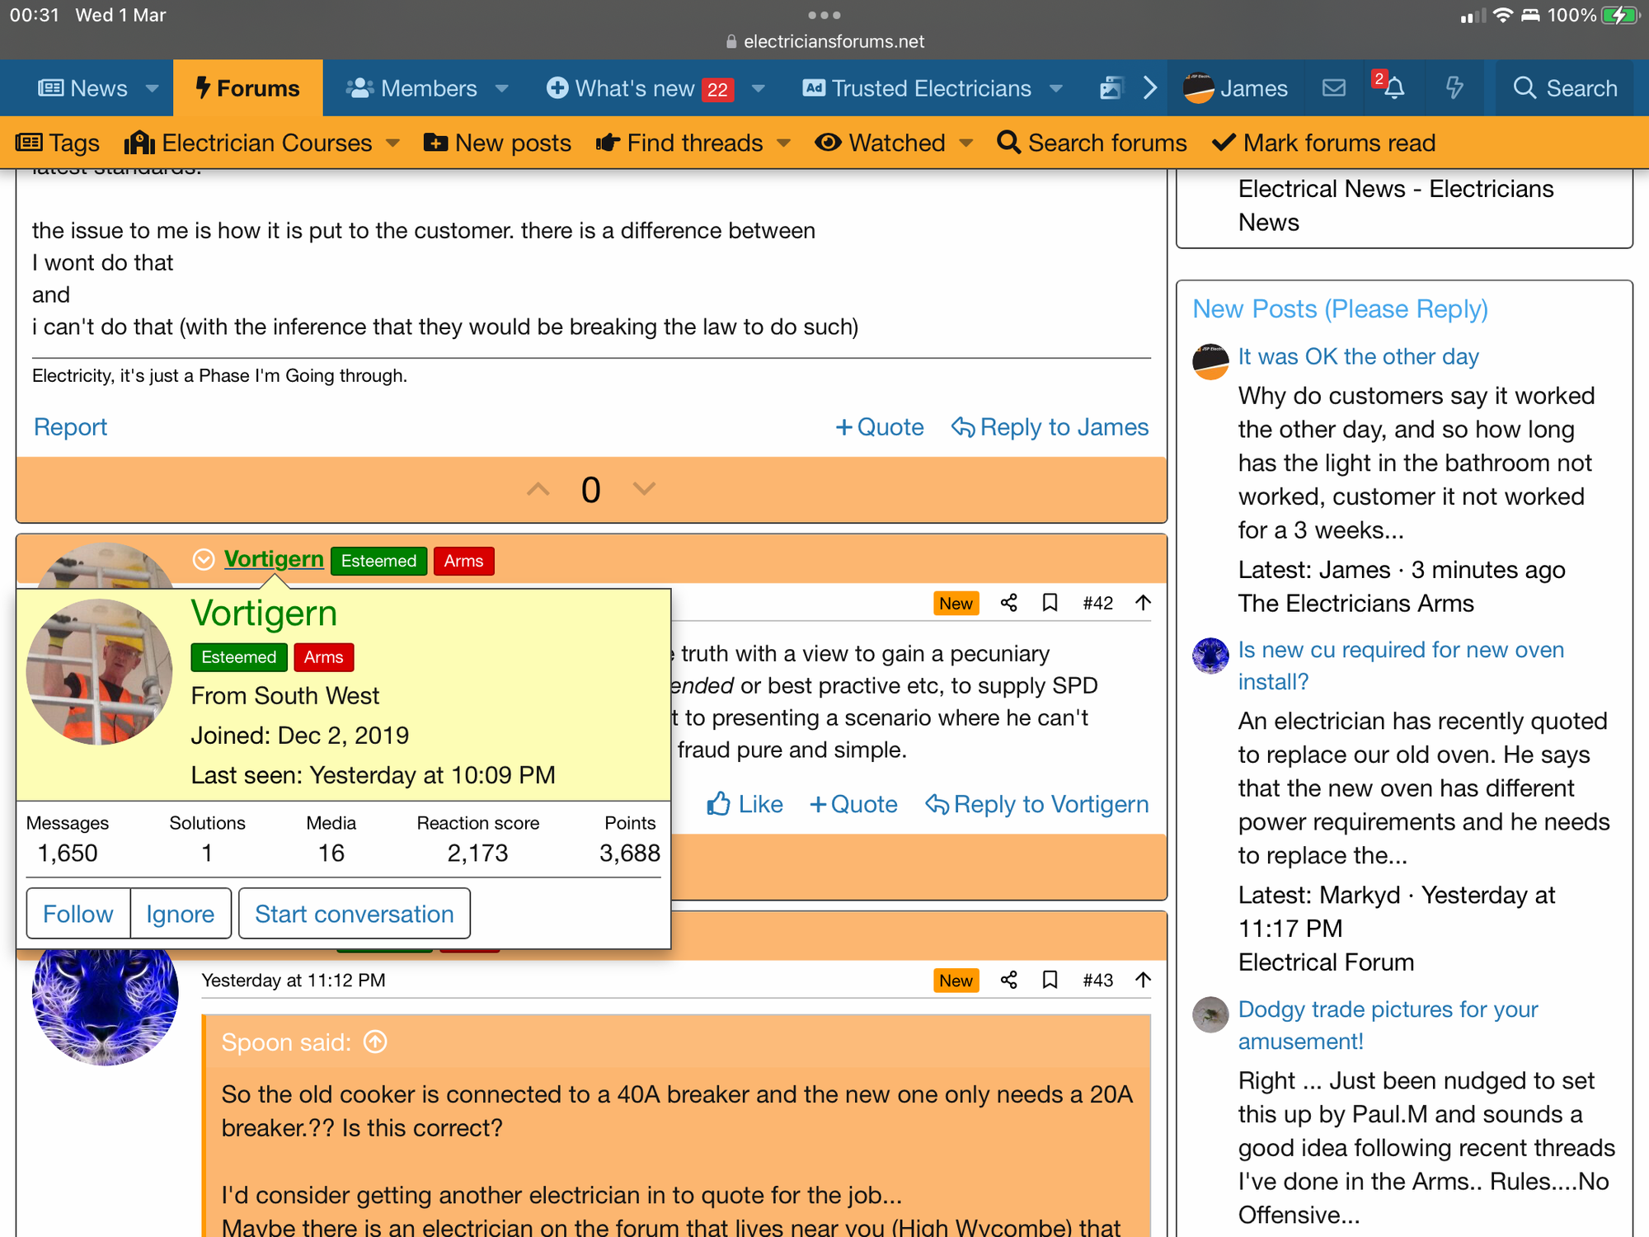Open the Tags page

point(58,143)
